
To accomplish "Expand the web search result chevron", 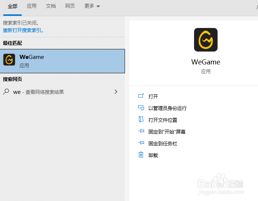I will pos(116,92).
